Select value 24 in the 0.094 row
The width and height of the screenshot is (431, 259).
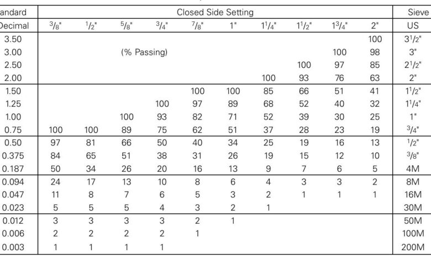(x=55, y=182)
